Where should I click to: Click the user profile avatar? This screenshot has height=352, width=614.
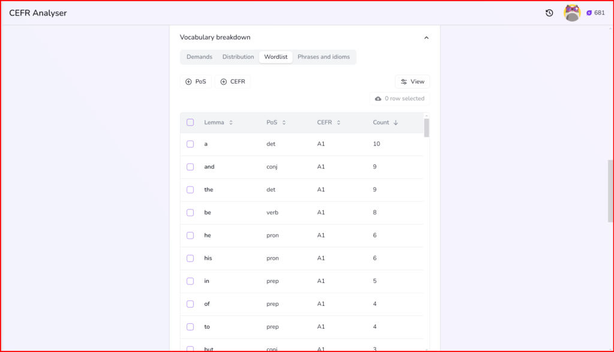pos(572,13)
